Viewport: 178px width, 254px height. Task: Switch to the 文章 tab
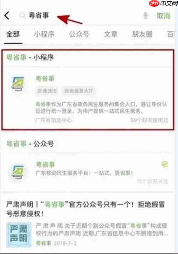pos(110,34)
